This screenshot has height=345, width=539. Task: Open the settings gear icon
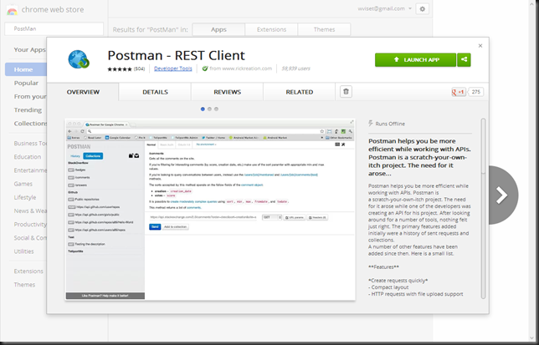pyautogui.click(x=423, y=9)
